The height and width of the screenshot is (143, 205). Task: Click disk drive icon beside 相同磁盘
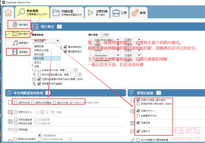point(10,129)
